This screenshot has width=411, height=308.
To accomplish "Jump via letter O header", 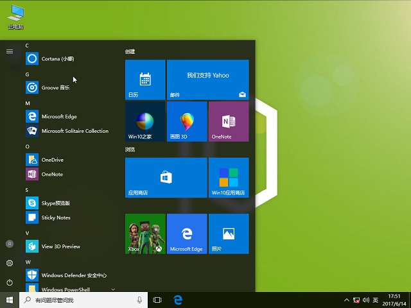I will pos(27,146).
